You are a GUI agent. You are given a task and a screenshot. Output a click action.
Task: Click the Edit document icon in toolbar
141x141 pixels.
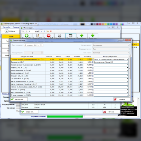[x=37, y=36]
